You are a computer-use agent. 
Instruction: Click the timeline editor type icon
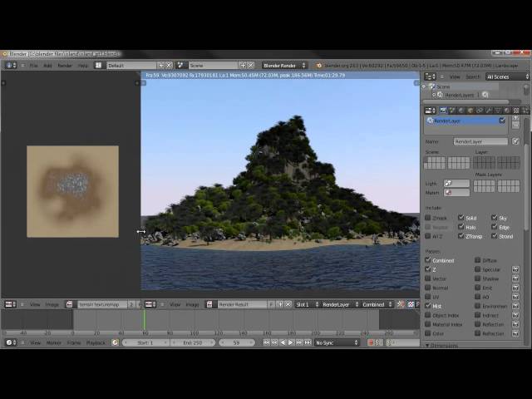11,342
